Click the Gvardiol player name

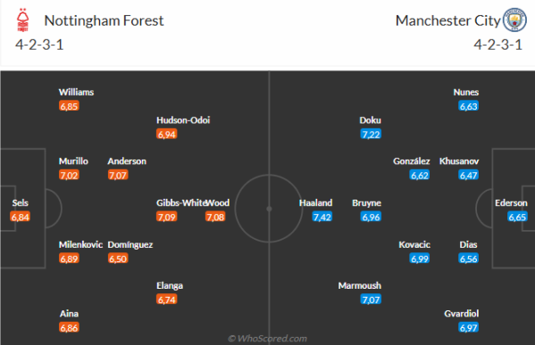461,313
